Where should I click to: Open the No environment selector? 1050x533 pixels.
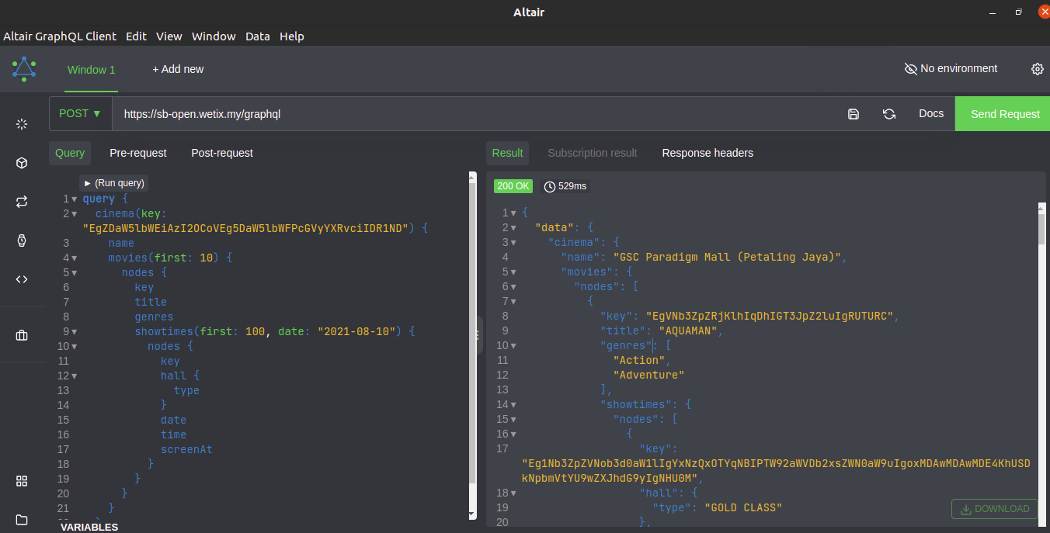(951, 69)
